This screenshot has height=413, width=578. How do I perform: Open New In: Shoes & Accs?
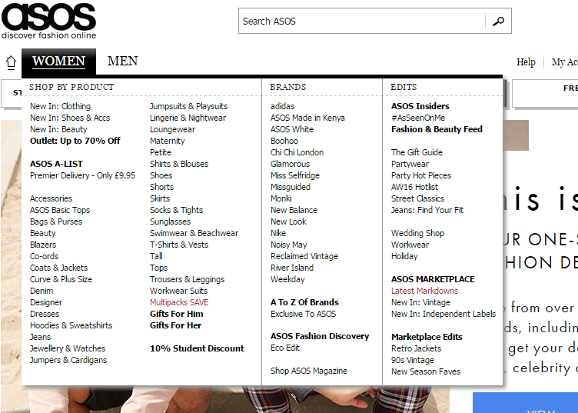pyautogui.click(x=70, y=118)
